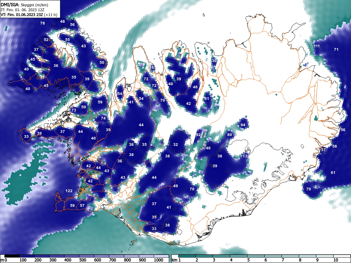Click the black 0–100 m legend swatch
Screen dimensions: 351x263
(x=12, y=256)
